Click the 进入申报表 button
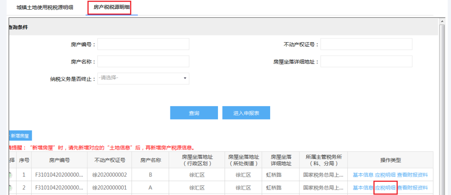451x195 pixels. point(246,113)
